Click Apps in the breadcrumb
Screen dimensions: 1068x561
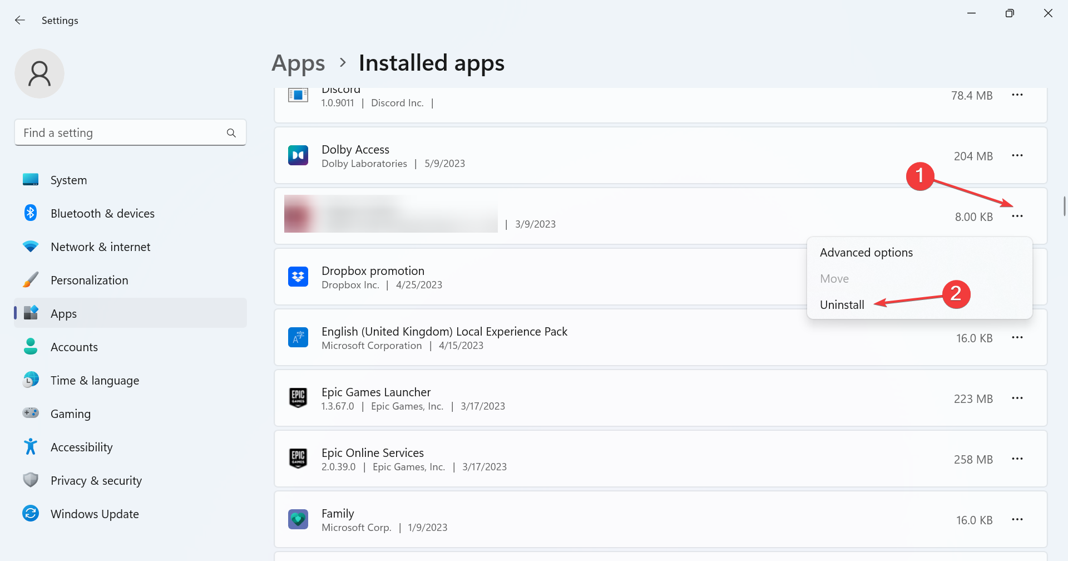(x=298, y=63)
